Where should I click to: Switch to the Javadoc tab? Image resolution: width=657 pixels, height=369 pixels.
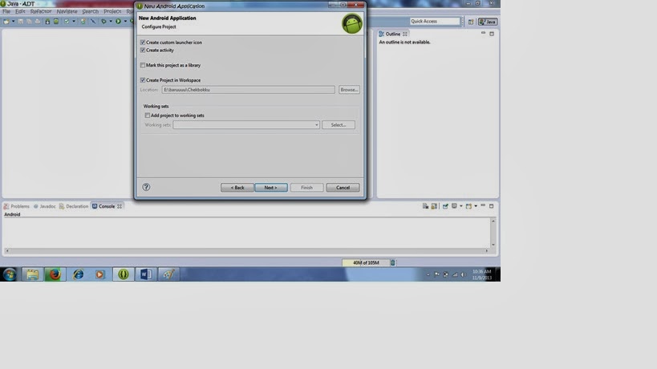pos(44,206)
